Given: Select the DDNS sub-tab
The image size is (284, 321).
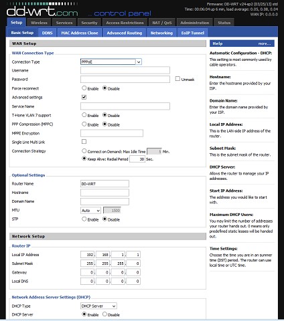Looking at the screenshot, I should [48, 33].
